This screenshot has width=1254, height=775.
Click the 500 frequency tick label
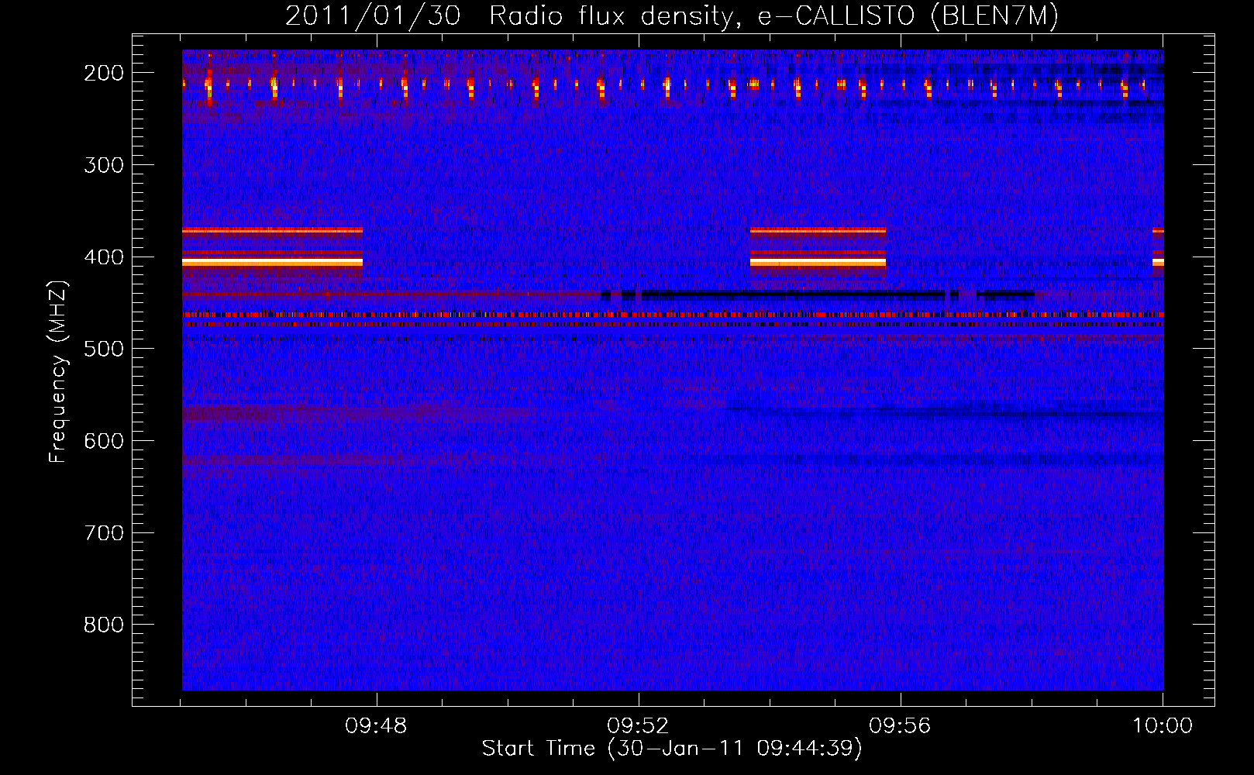click(103, 349)
